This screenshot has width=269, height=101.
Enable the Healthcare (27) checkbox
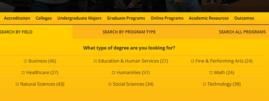tap(23, 73)
